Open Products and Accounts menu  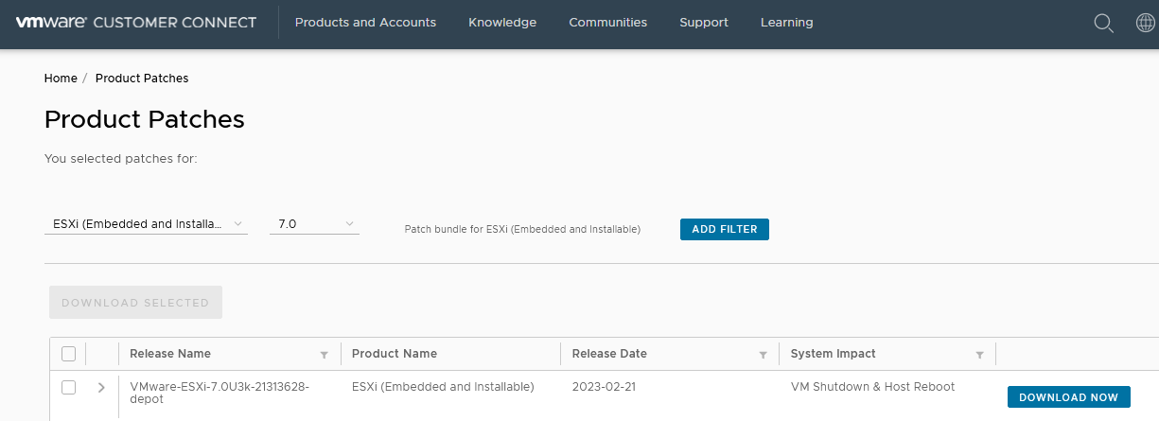point(365,23)
